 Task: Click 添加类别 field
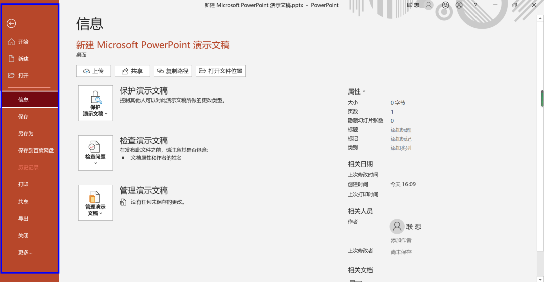(x=401, y=148)
